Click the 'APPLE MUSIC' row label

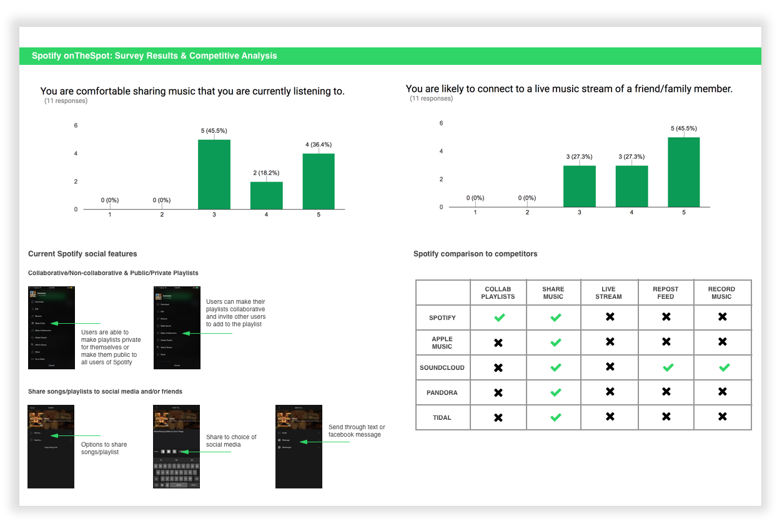(x=442, y=342)
